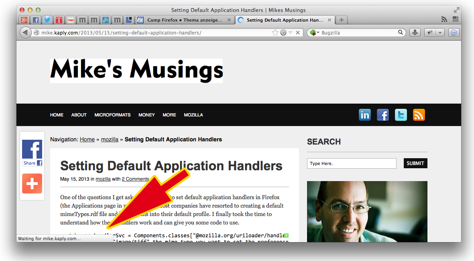Expand the address bar history dropdown triangle

point(291,33)
